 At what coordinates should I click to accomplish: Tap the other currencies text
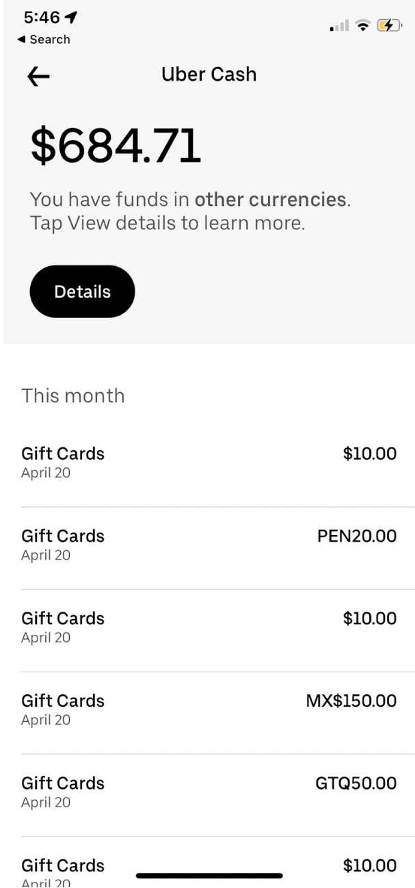click(270, 200)
